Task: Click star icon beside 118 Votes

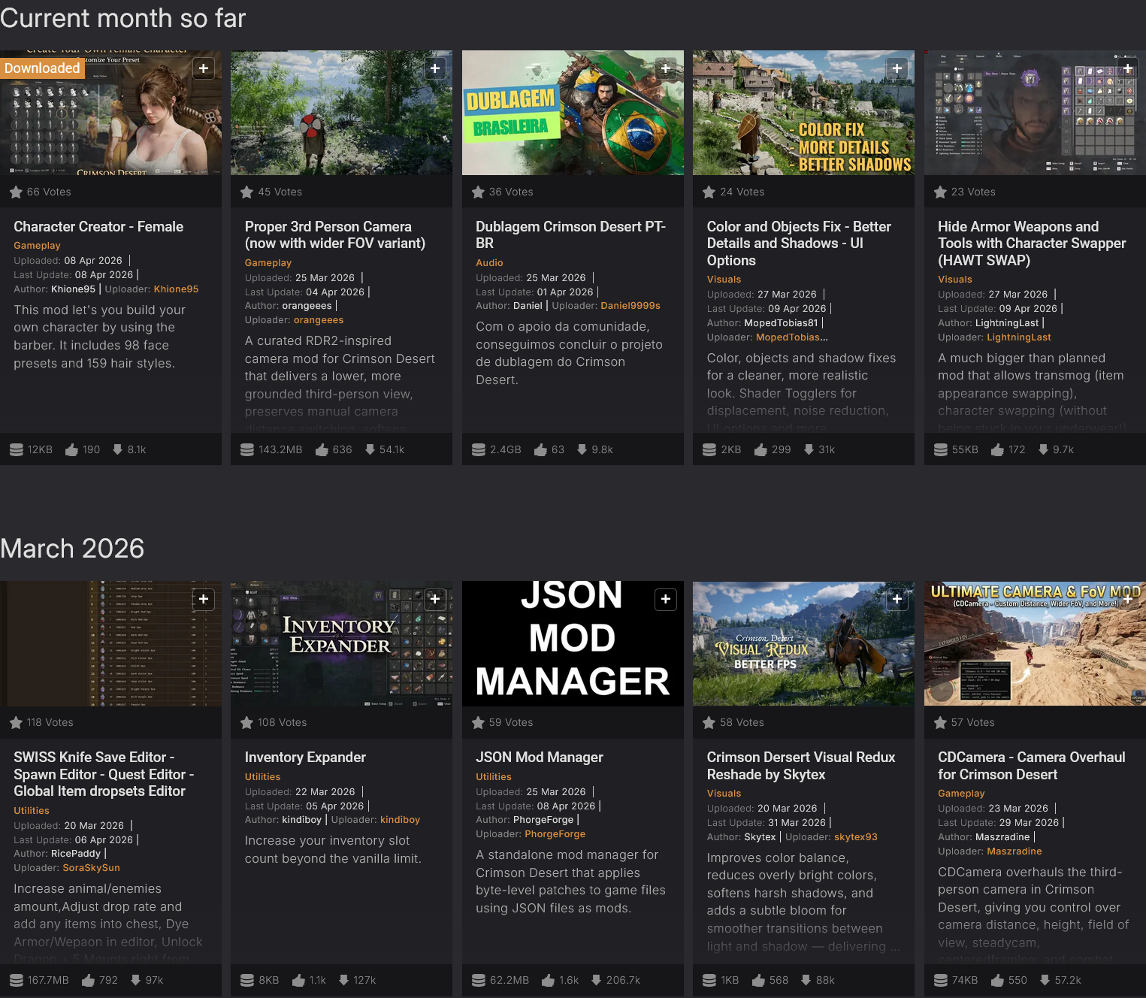Action: tap(16, 722)
